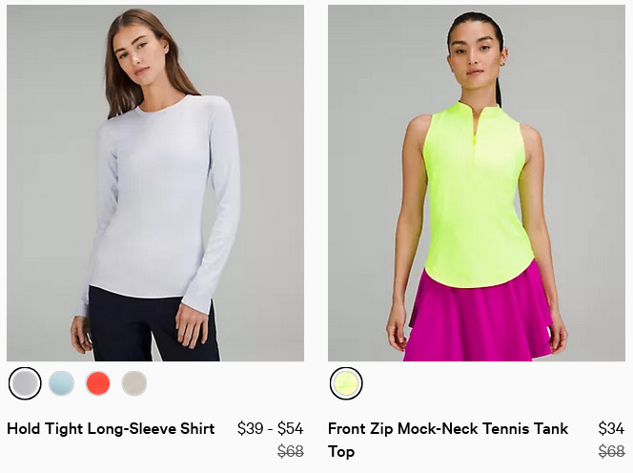Screen dimensions: 633x473
Task: Pick the red-orange color swatch
Action: pyautogui.click(x=97, y=383)
